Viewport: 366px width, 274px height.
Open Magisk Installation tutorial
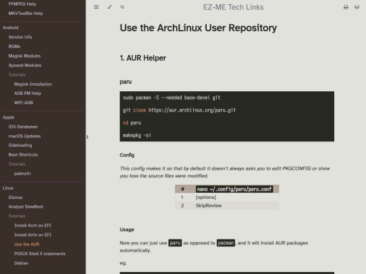33,84
